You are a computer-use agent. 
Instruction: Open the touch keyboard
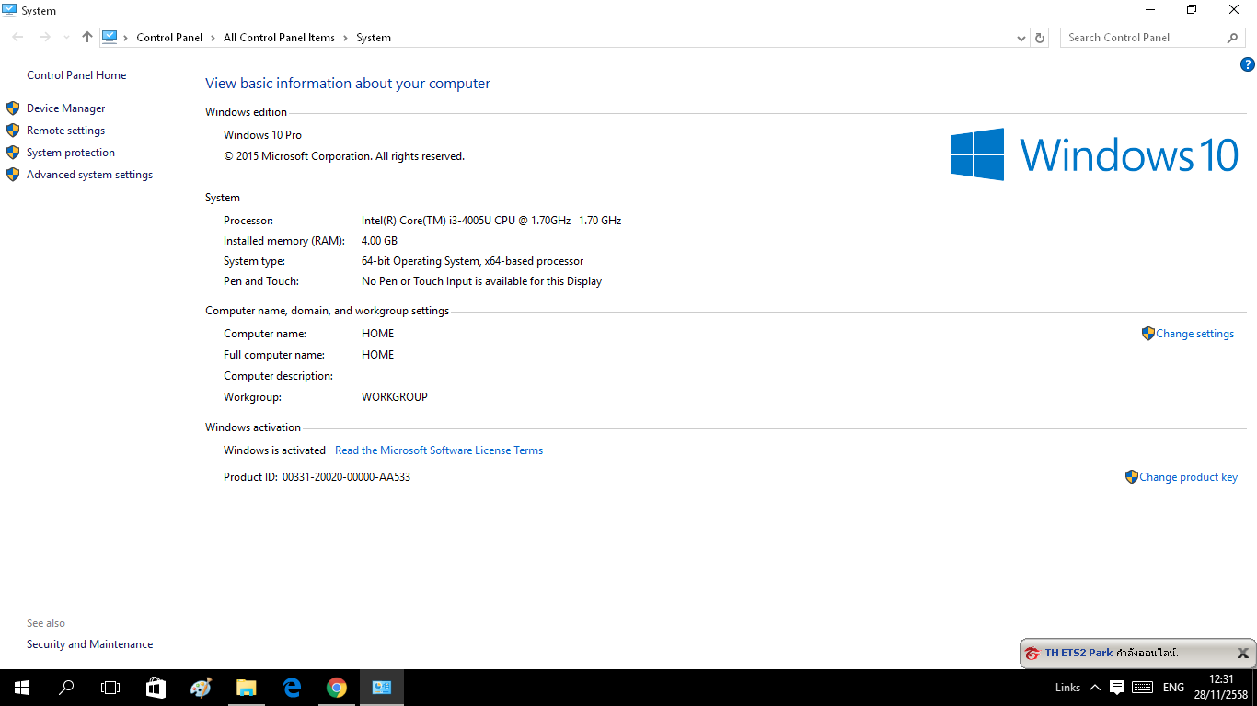pos(1143,688)
